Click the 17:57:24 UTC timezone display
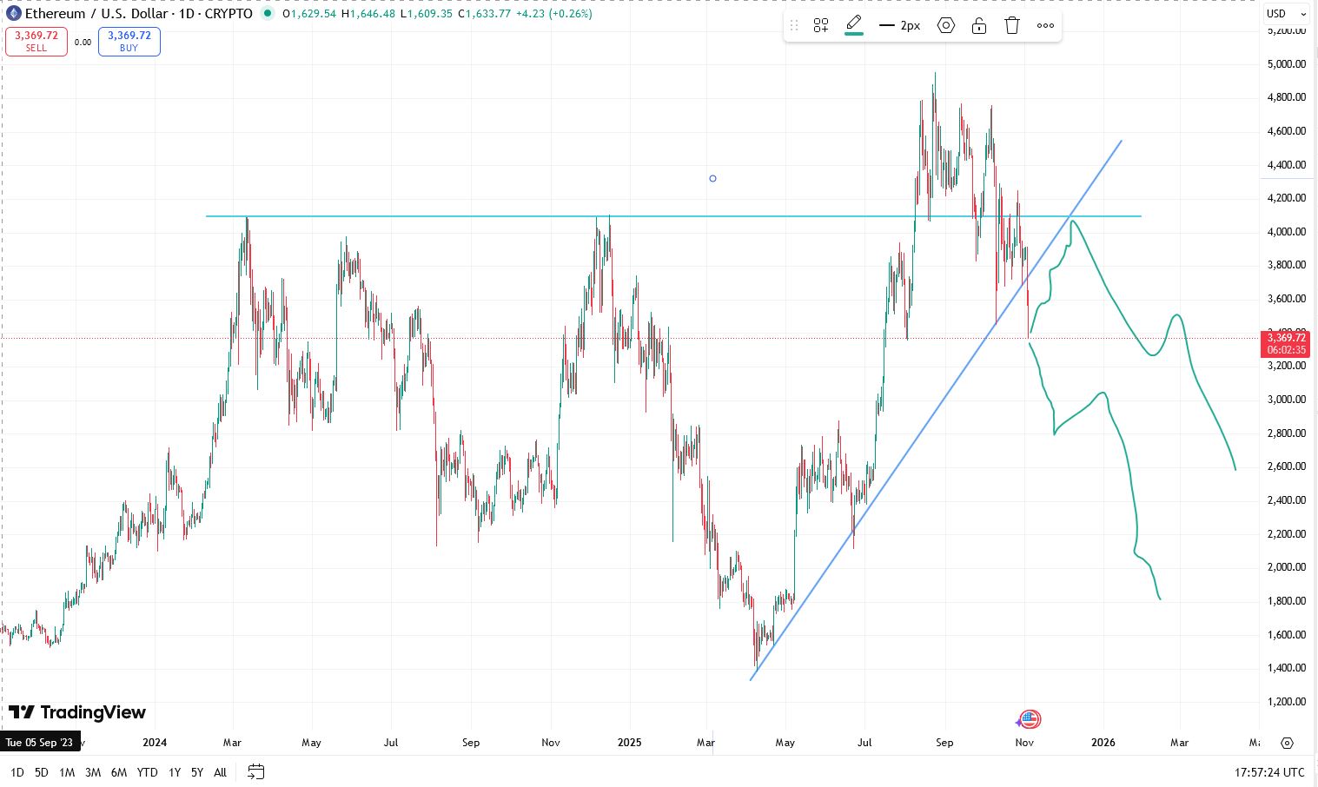 tap(1270, 771)
